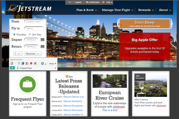
Task: Click the Logout link
Action: point(78,2)
